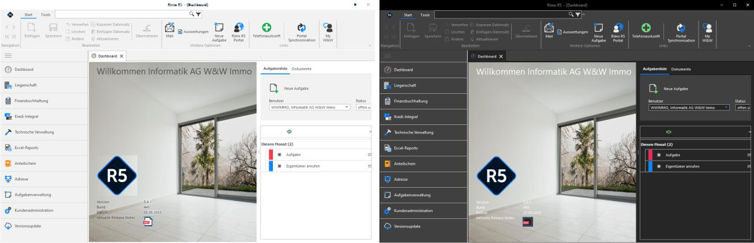
Task: Select Aufgabenliste tab in light window
Action: tap(275, 69)
